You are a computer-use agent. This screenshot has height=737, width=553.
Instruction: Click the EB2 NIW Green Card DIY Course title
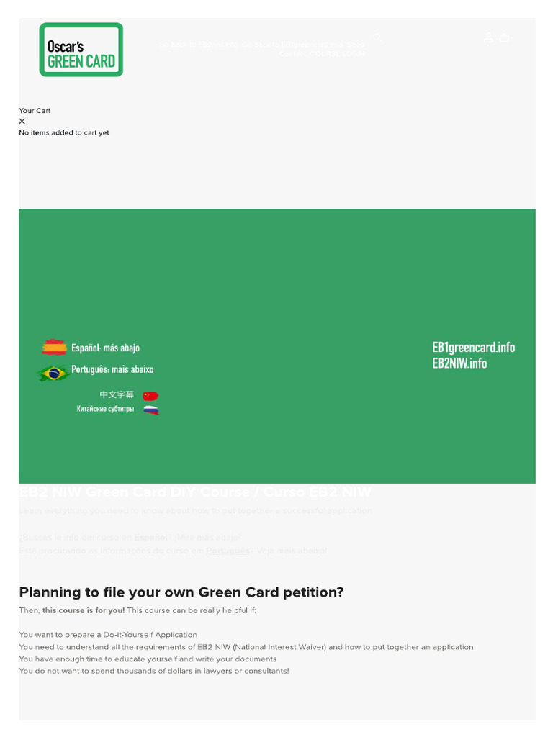click(x=194, y=492)
